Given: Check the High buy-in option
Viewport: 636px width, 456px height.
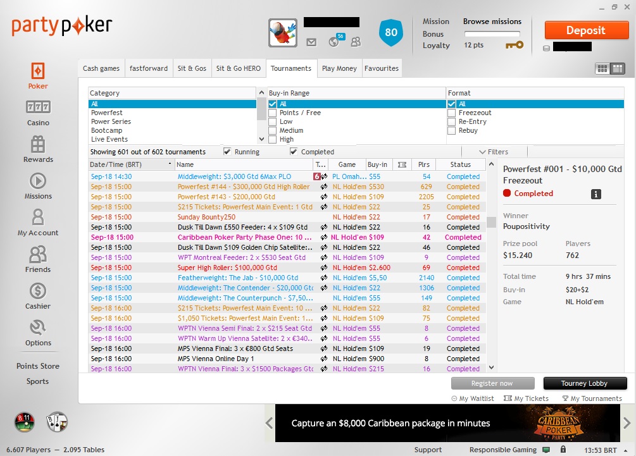Looking at the screenshot, I should 273,139.
